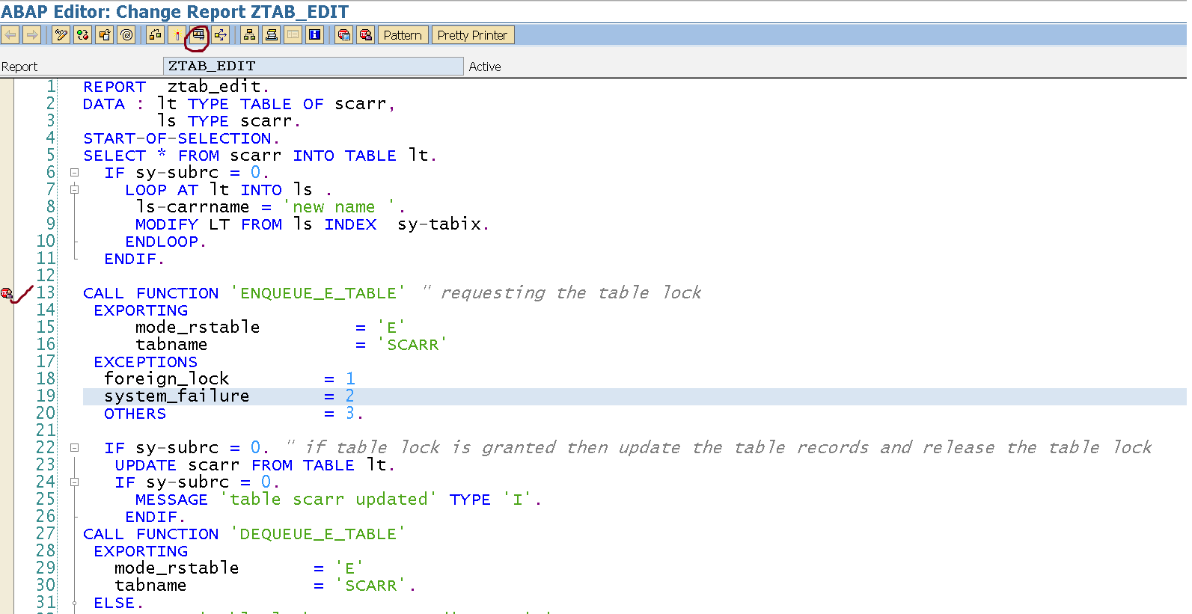1192x614 pixels.
Task: Click 'DEQUEUE_E_TABLE' function name on line 27
Action: (x=318, y=534)
